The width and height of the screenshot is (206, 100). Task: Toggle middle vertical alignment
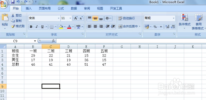coord(95,18)
